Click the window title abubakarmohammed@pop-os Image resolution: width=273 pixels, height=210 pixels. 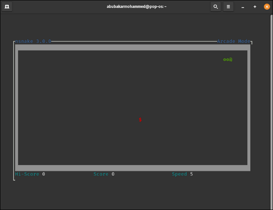click(x=136, y=7)
